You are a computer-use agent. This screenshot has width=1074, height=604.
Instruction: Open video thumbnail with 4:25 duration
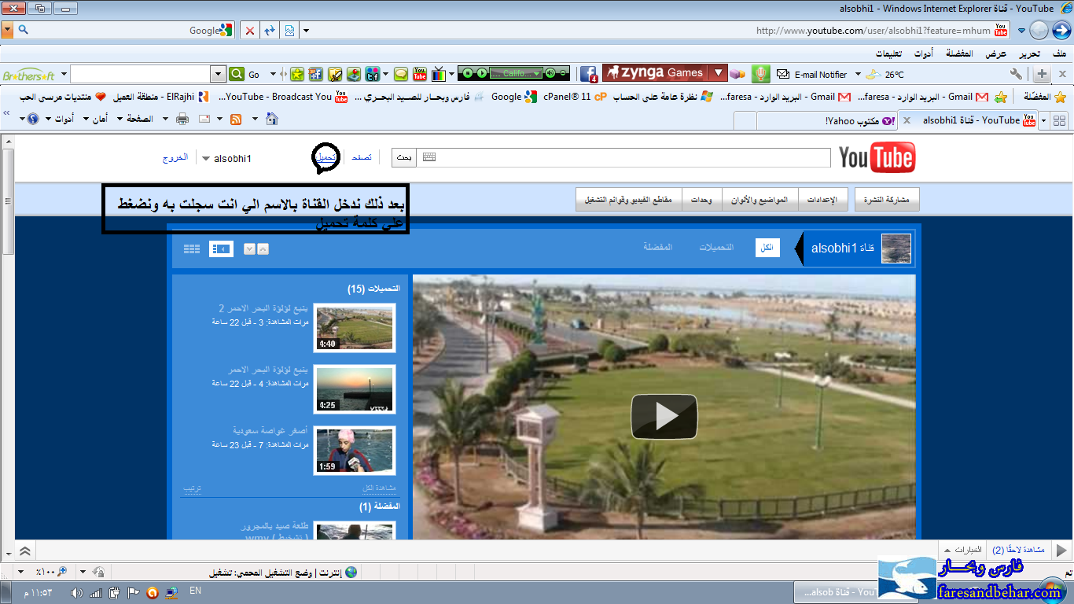pyautogui.click(x=354, y=389)
